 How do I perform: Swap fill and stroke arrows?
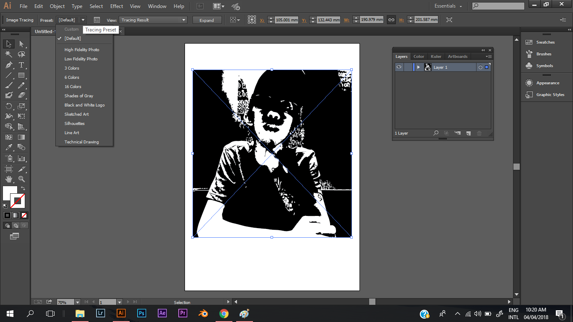23,188
